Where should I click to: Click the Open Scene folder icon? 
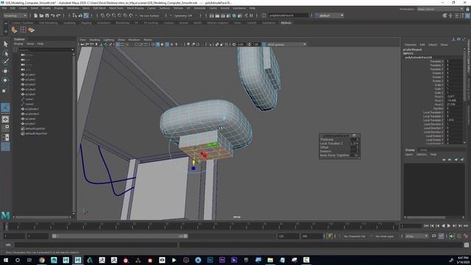tap(41, 15)
